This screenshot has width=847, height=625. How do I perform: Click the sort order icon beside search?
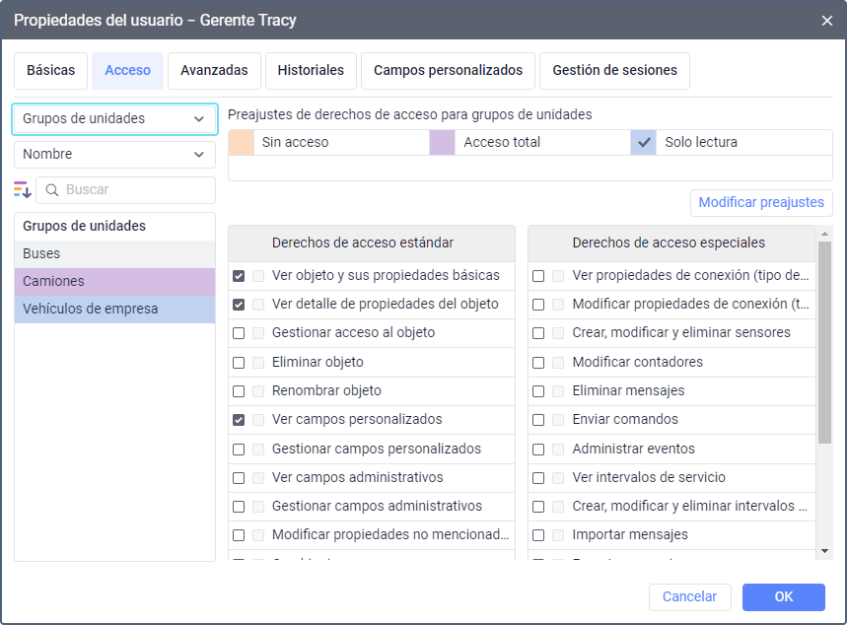point(23,189)
